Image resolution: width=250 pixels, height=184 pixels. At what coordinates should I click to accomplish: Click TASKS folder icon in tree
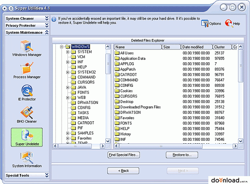coord(73,113)
